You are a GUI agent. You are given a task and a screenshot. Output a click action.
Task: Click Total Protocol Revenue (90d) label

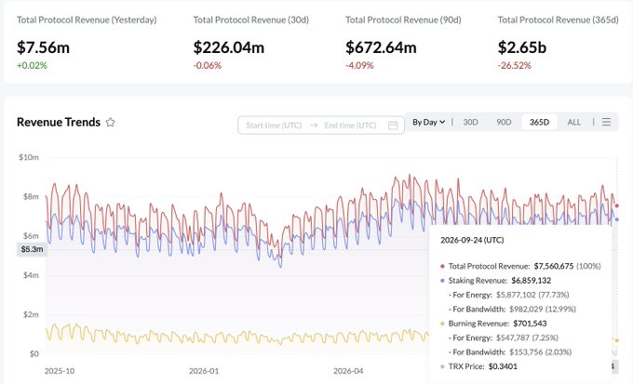pos(403,20)
